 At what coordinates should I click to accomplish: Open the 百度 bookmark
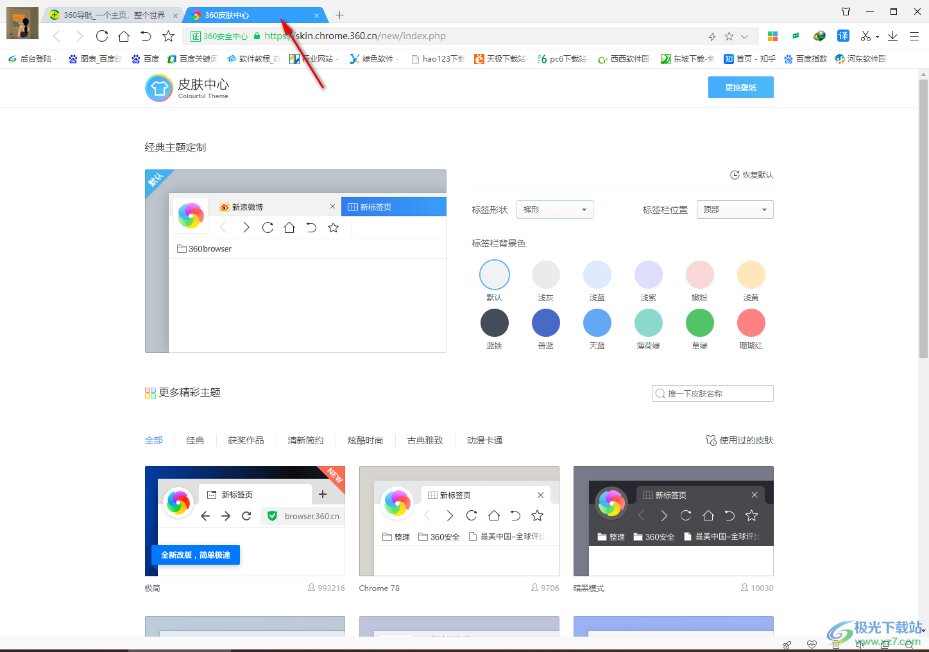145,58
